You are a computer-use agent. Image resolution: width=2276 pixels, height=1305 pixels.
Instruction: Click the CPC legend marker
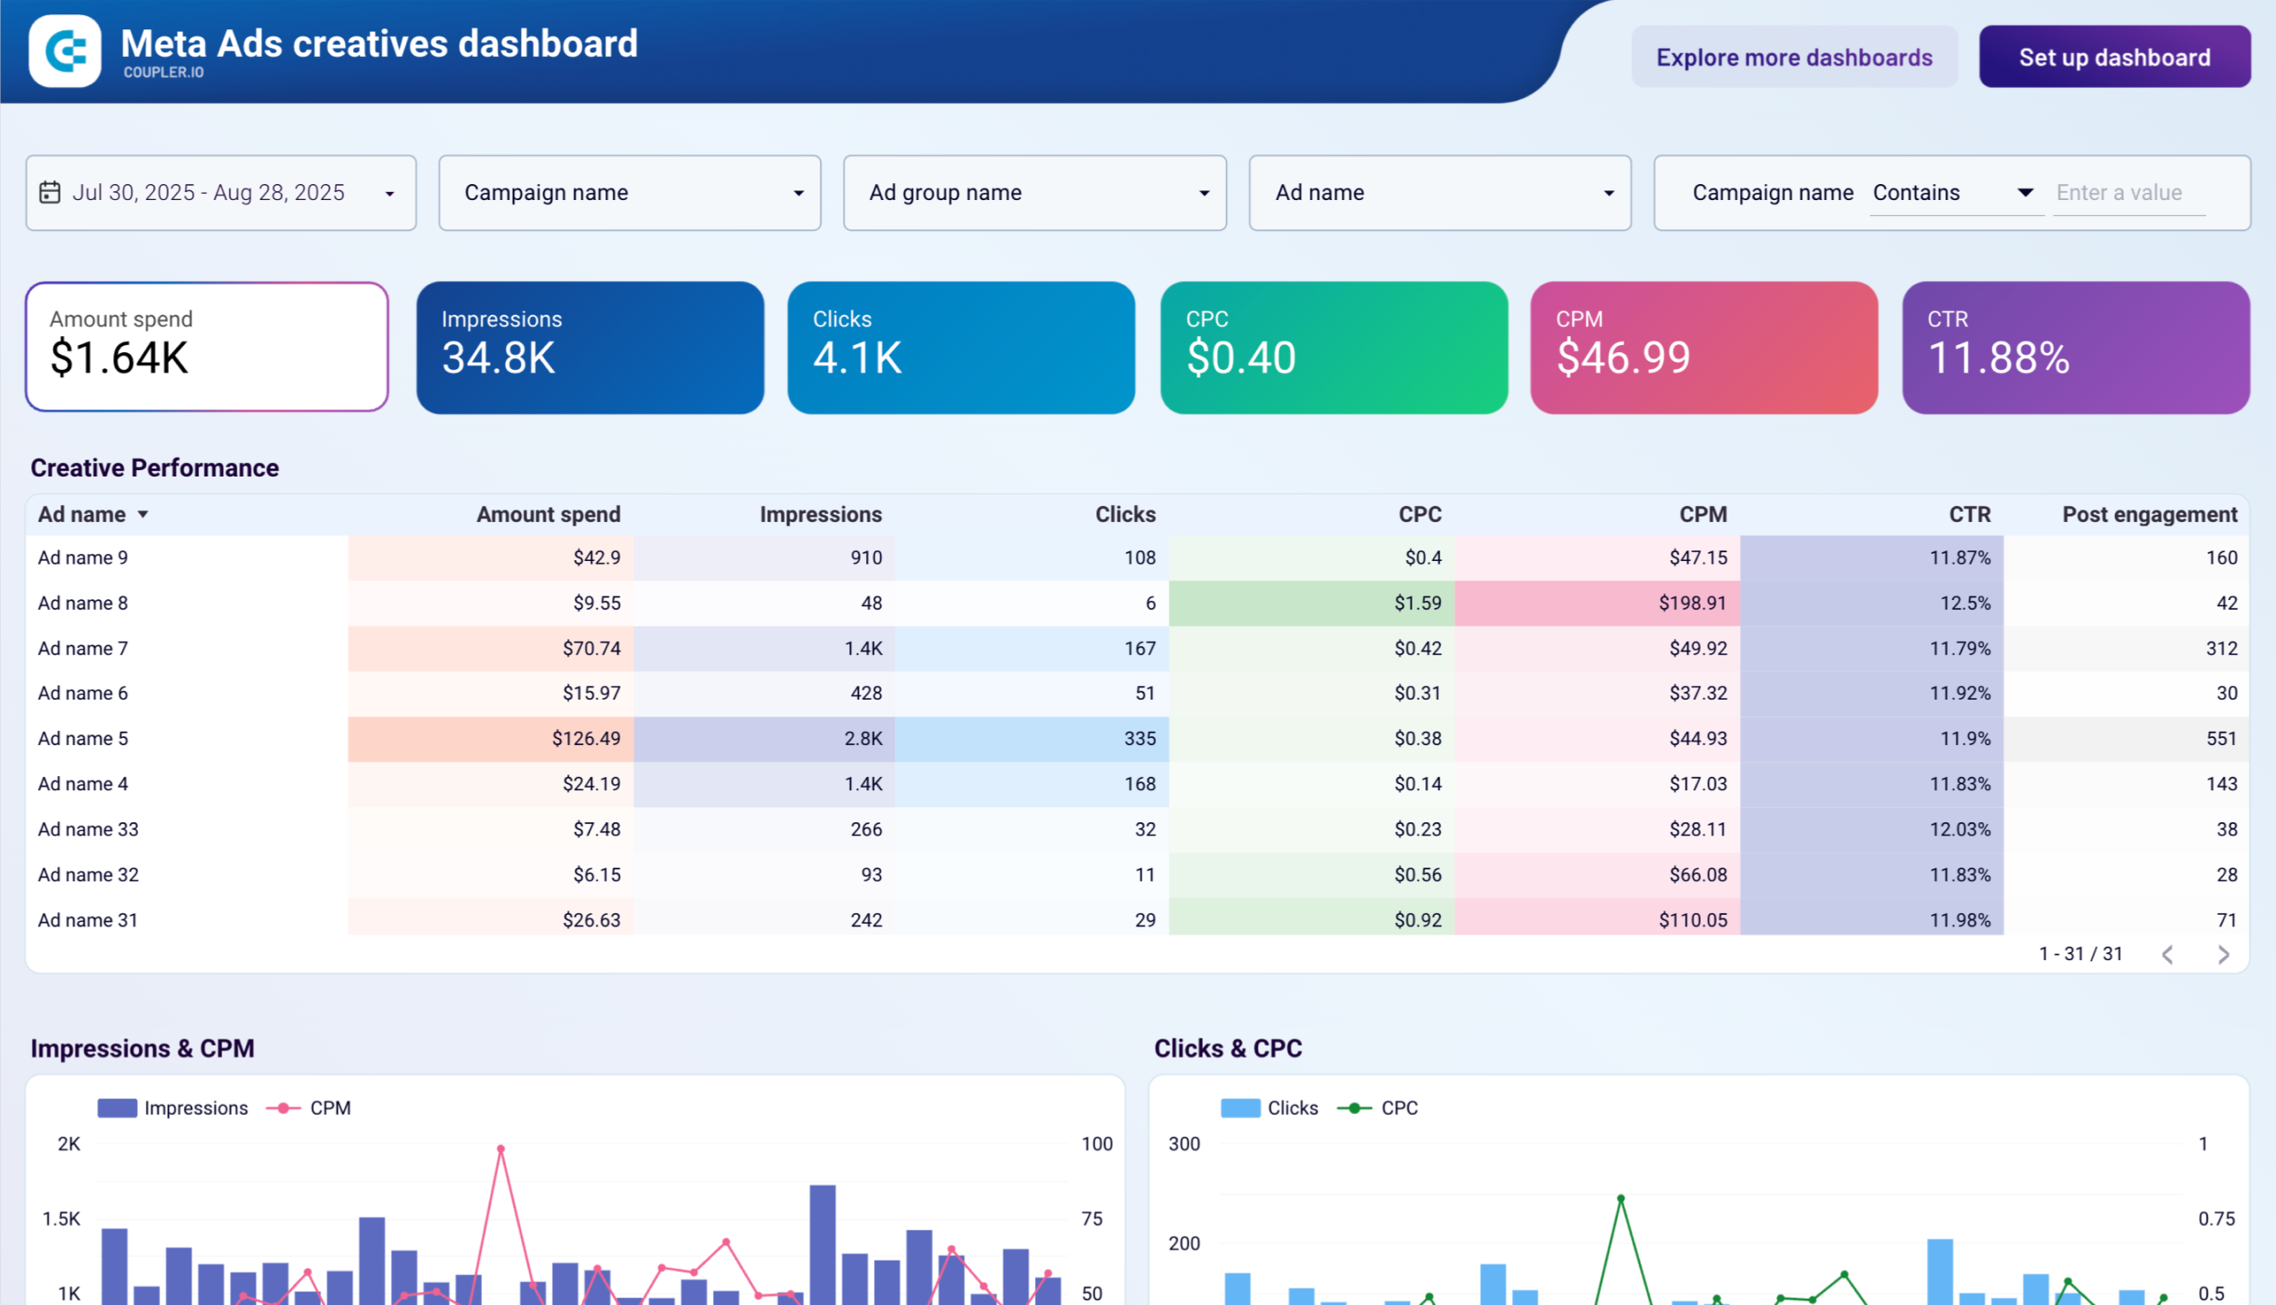point(1353,1108)
